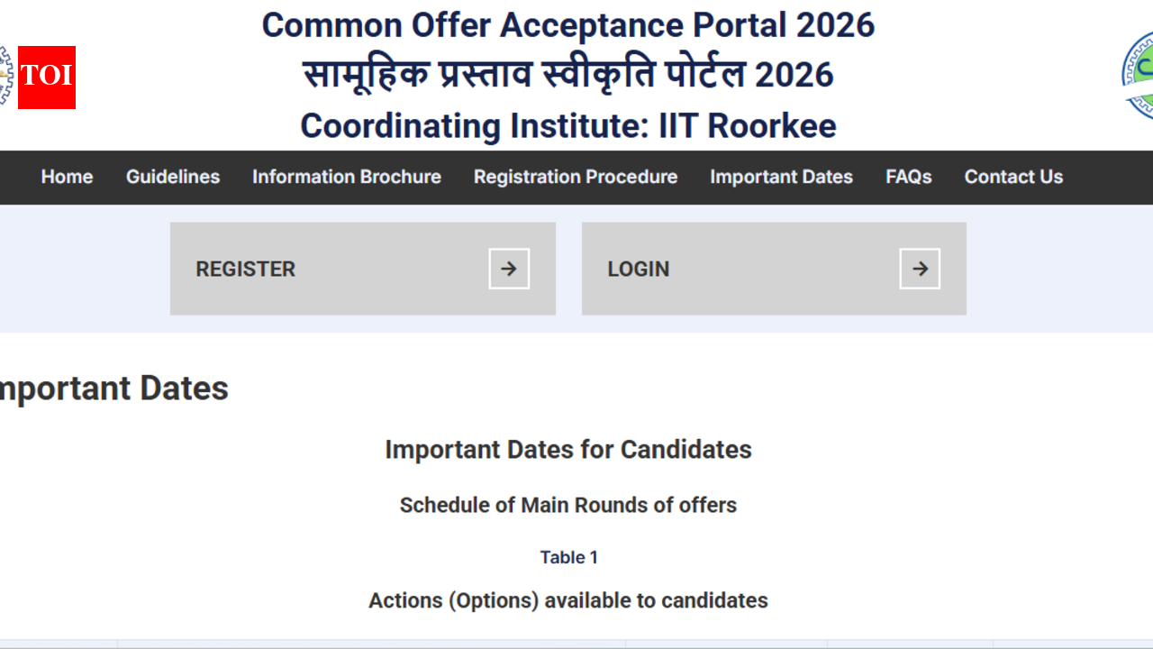The width and height of the screenshot is (1153, 649).
Task: Select Home in the navigation bar
Action: 67,177
